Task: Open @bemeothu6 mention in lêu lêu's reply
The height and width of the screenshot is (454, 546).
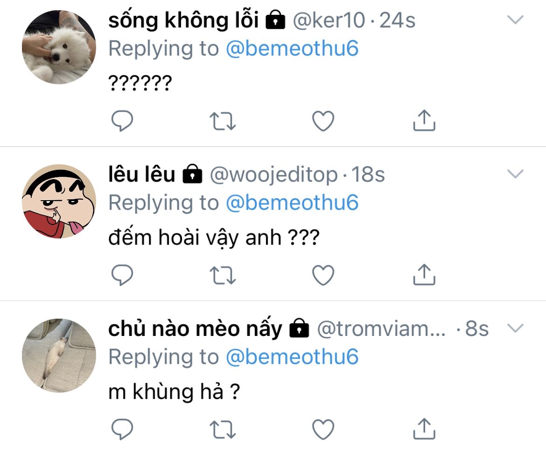Action: [292, 203]
